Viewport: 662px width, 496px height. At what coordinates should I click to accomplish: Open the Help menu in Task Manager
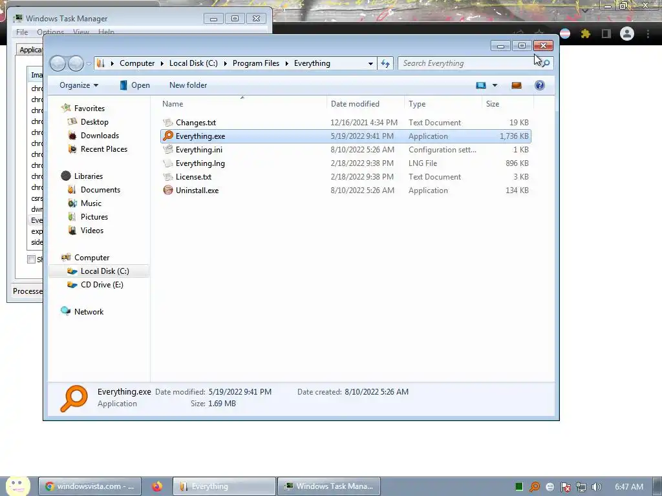click(x=106, y=32)
